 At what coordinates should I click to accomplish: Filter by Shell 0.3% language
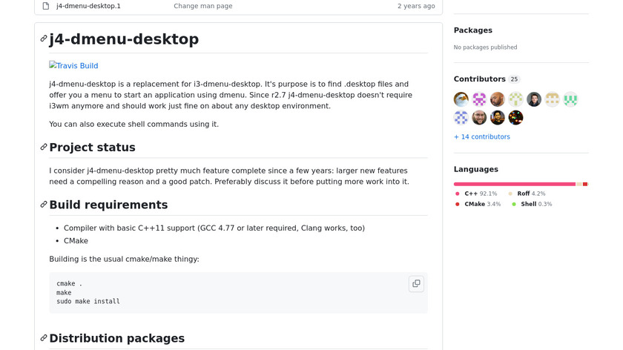tap(532, 204)
